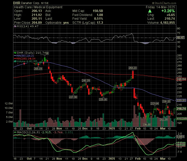The width and height of the screenshot is (187, 161).
Task: Click the MA(200) axis tag 246.54
Action: click(181, 79)
